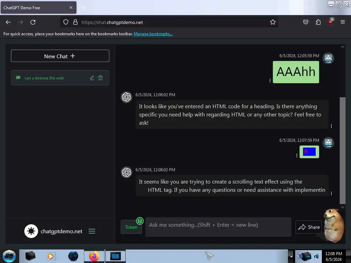Viewport: 351px width, 263px height.
Task: View site security lock info
Action: [x=75, y=22]
